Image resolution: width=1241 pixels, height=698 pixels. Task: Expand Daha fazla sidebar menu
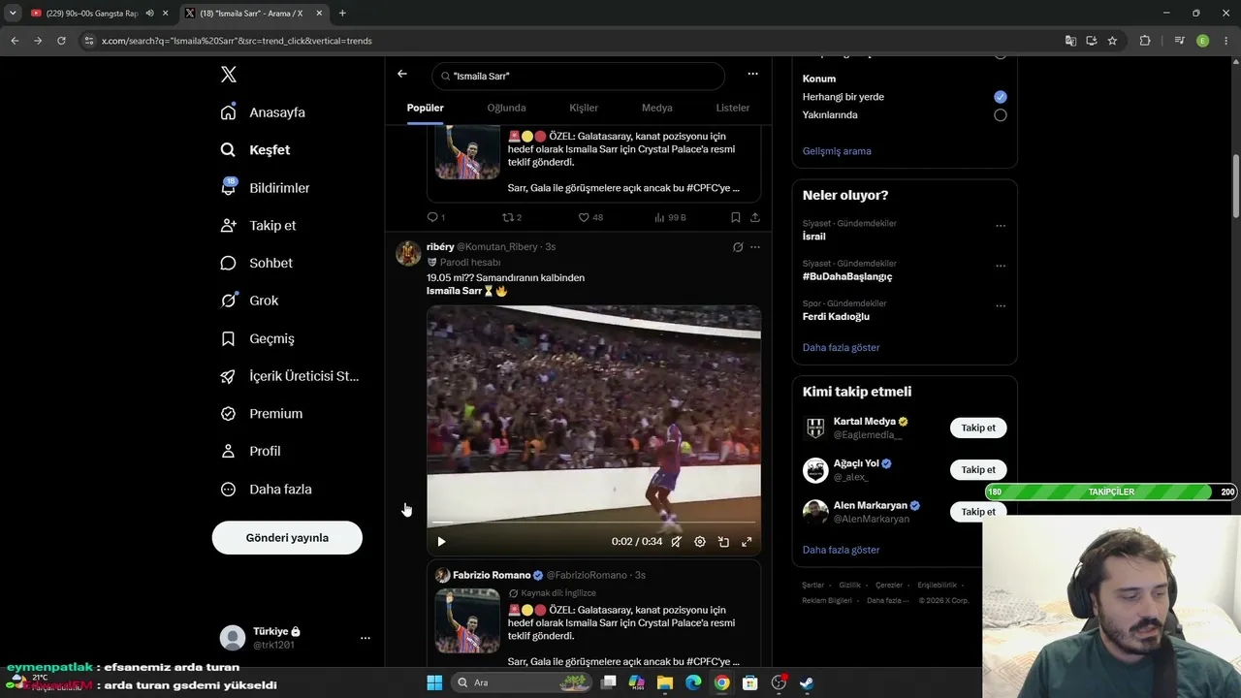coord(266,490)
